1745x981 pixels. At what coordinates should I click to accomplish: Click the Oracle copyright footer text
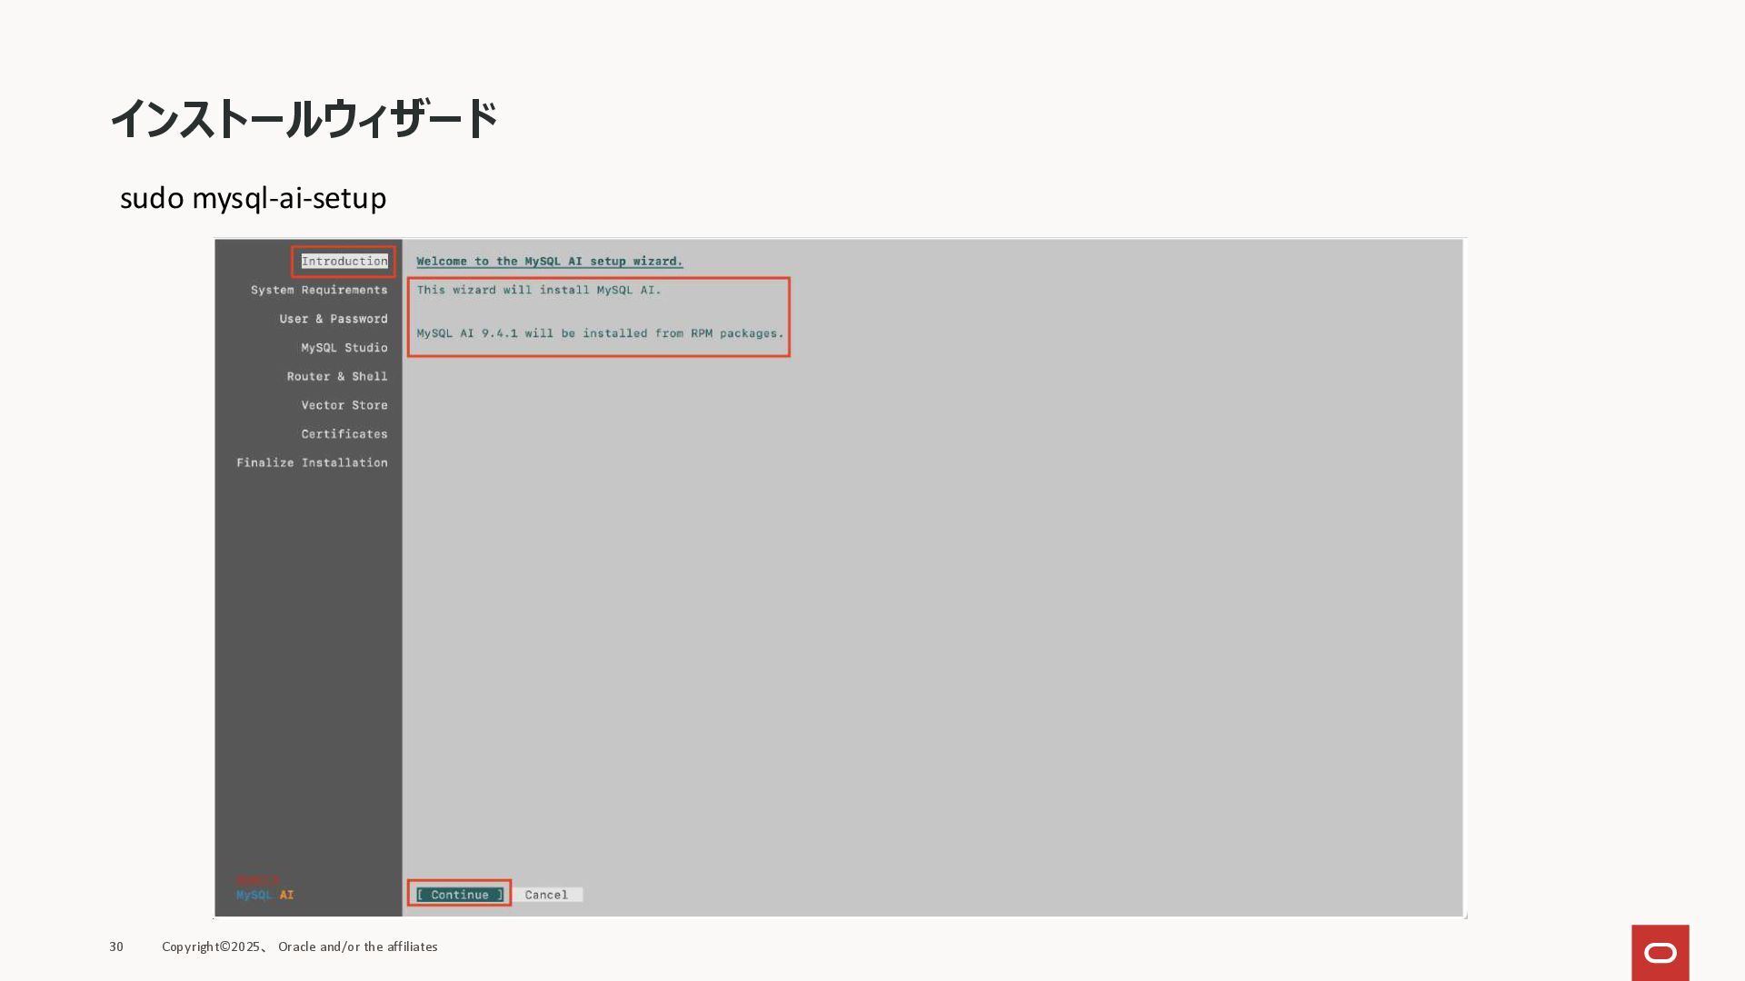pyautogui.click(x=300, y=946)
